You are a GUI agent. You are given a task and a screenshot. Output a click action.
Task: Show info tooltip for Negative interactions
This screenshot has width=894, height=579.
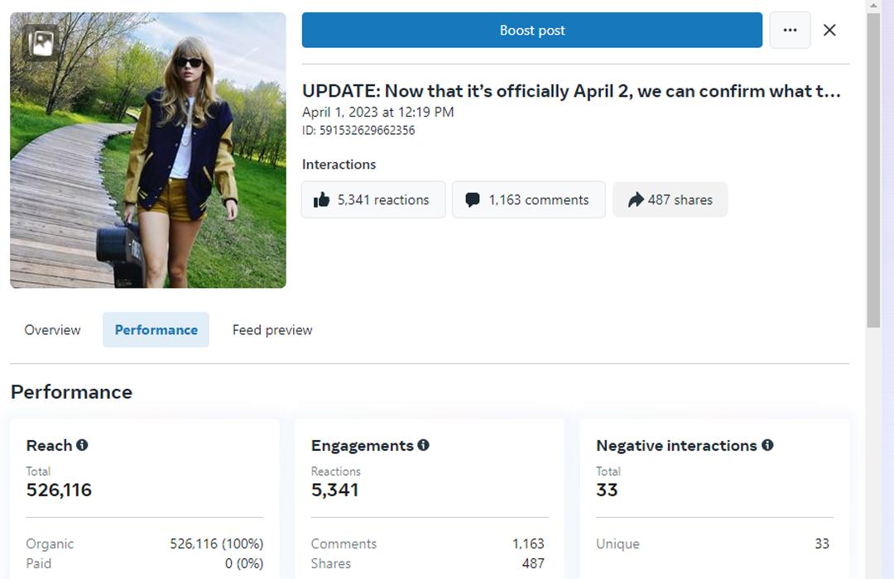(767, 445)
